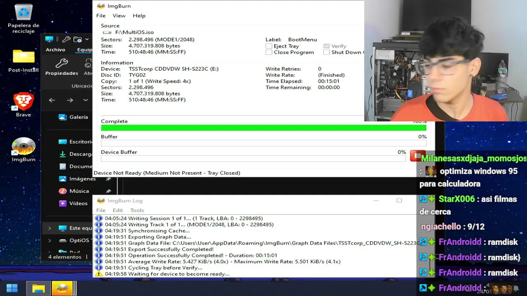Image resolution: width=527 pixels, height=296 pixels.
Task: Toggle the Eject Tray checkbox
Action: pyautogui.click(x=269, y=46)
